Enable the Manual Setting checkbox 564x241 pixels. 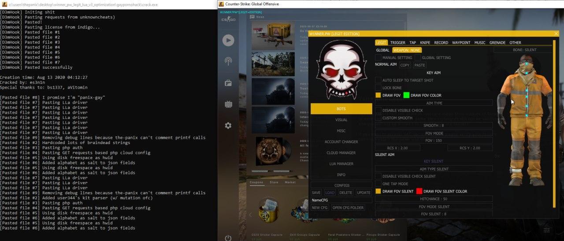click(378, 58)
